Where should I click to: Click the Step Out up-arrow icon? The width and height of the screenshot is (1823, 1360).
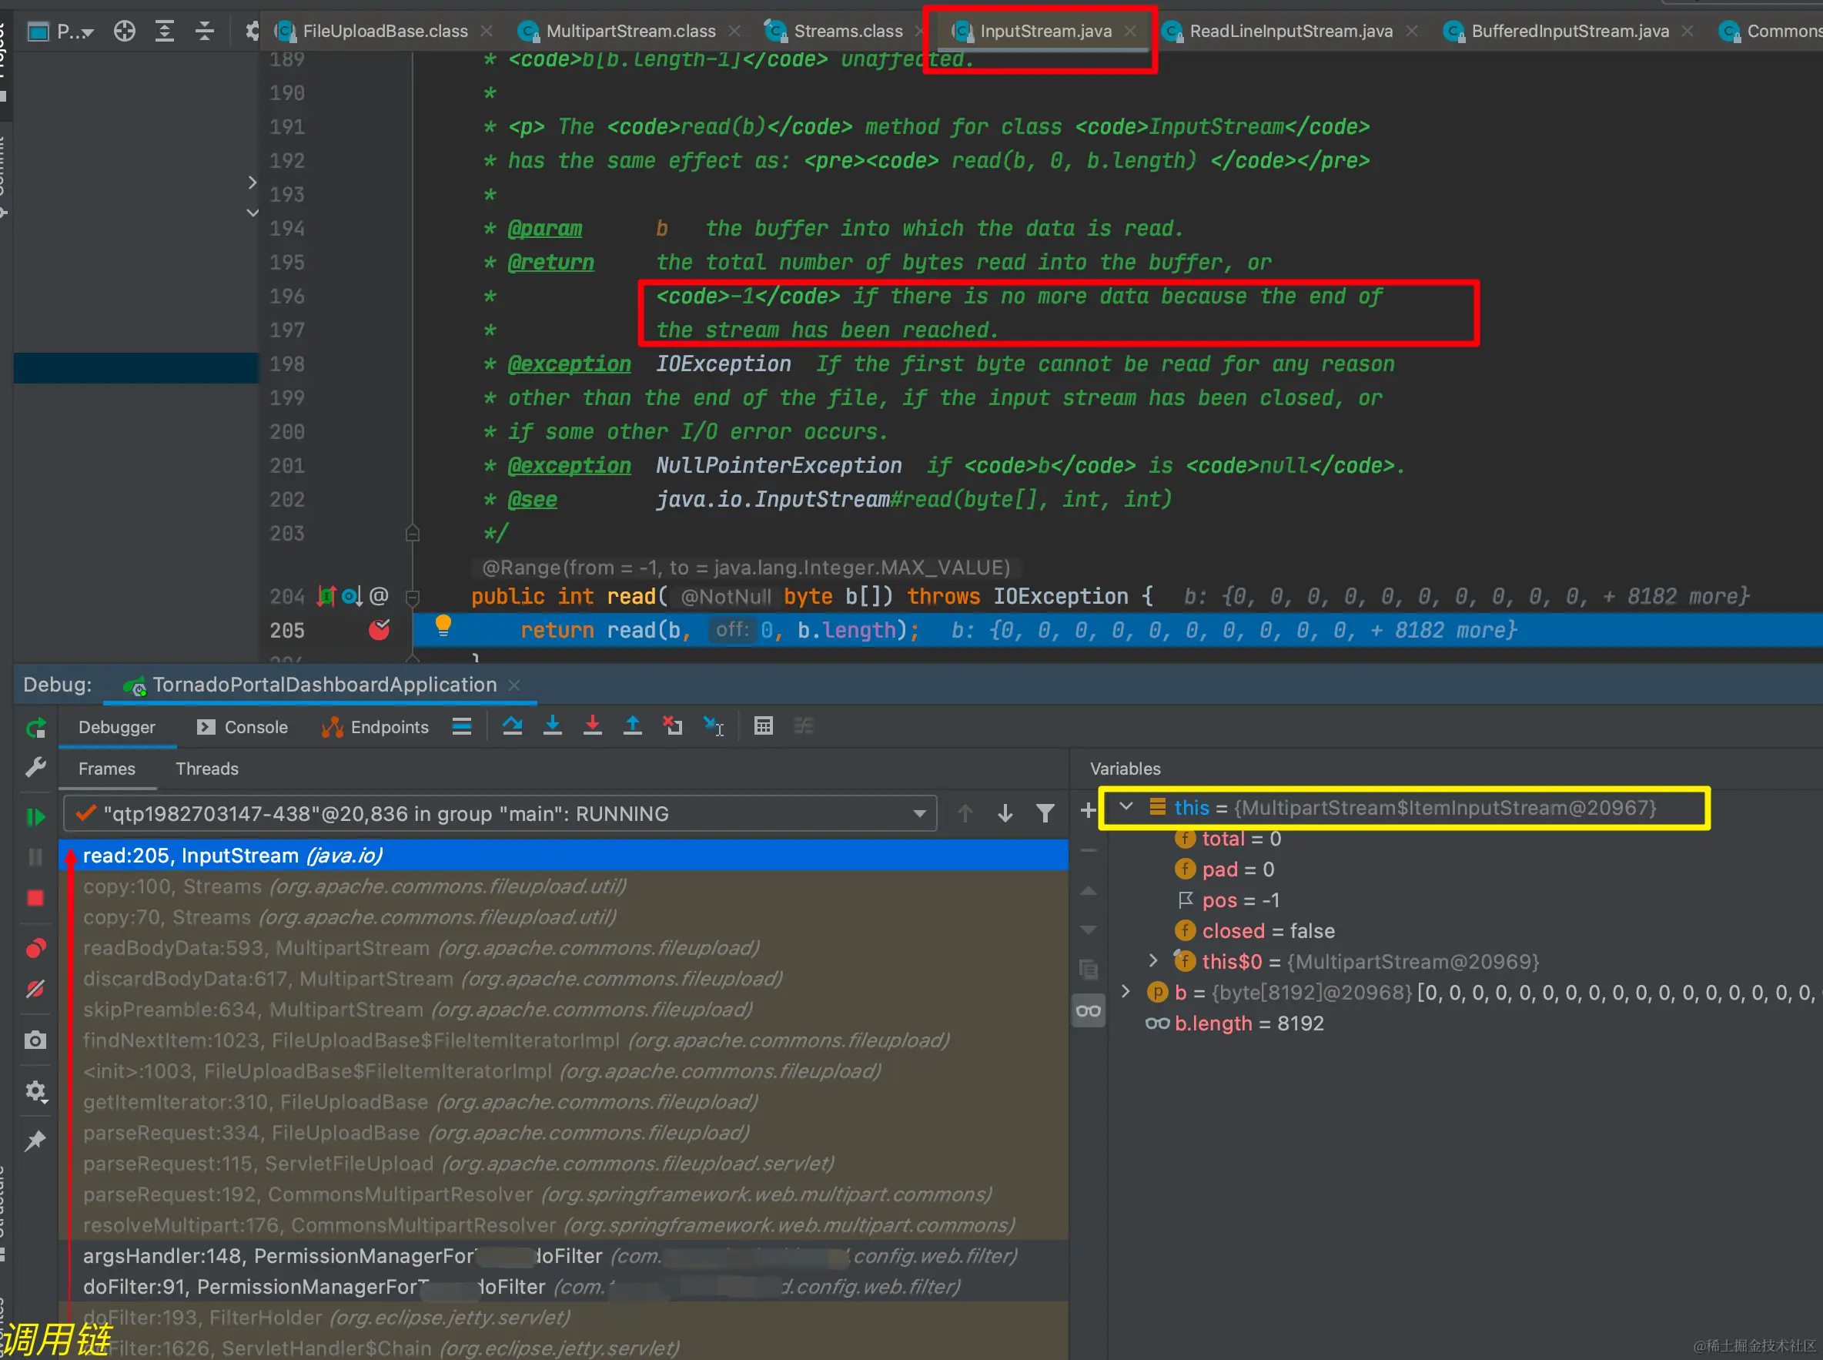coord(632,726)
